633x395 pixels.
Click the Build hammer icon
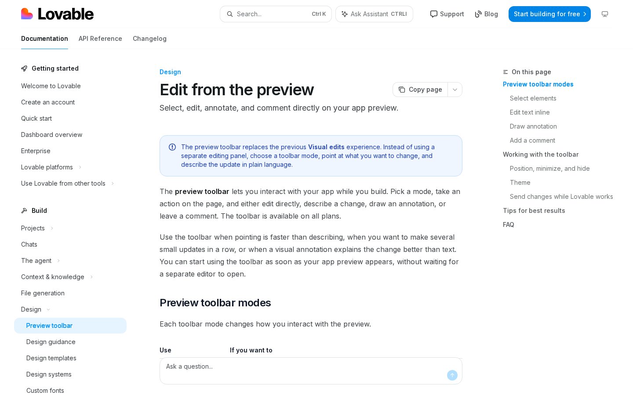pos(24,211)
